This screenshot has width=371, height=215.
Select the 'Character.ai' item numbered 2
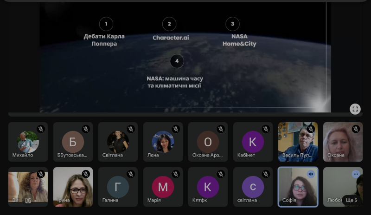coord(171,38)
